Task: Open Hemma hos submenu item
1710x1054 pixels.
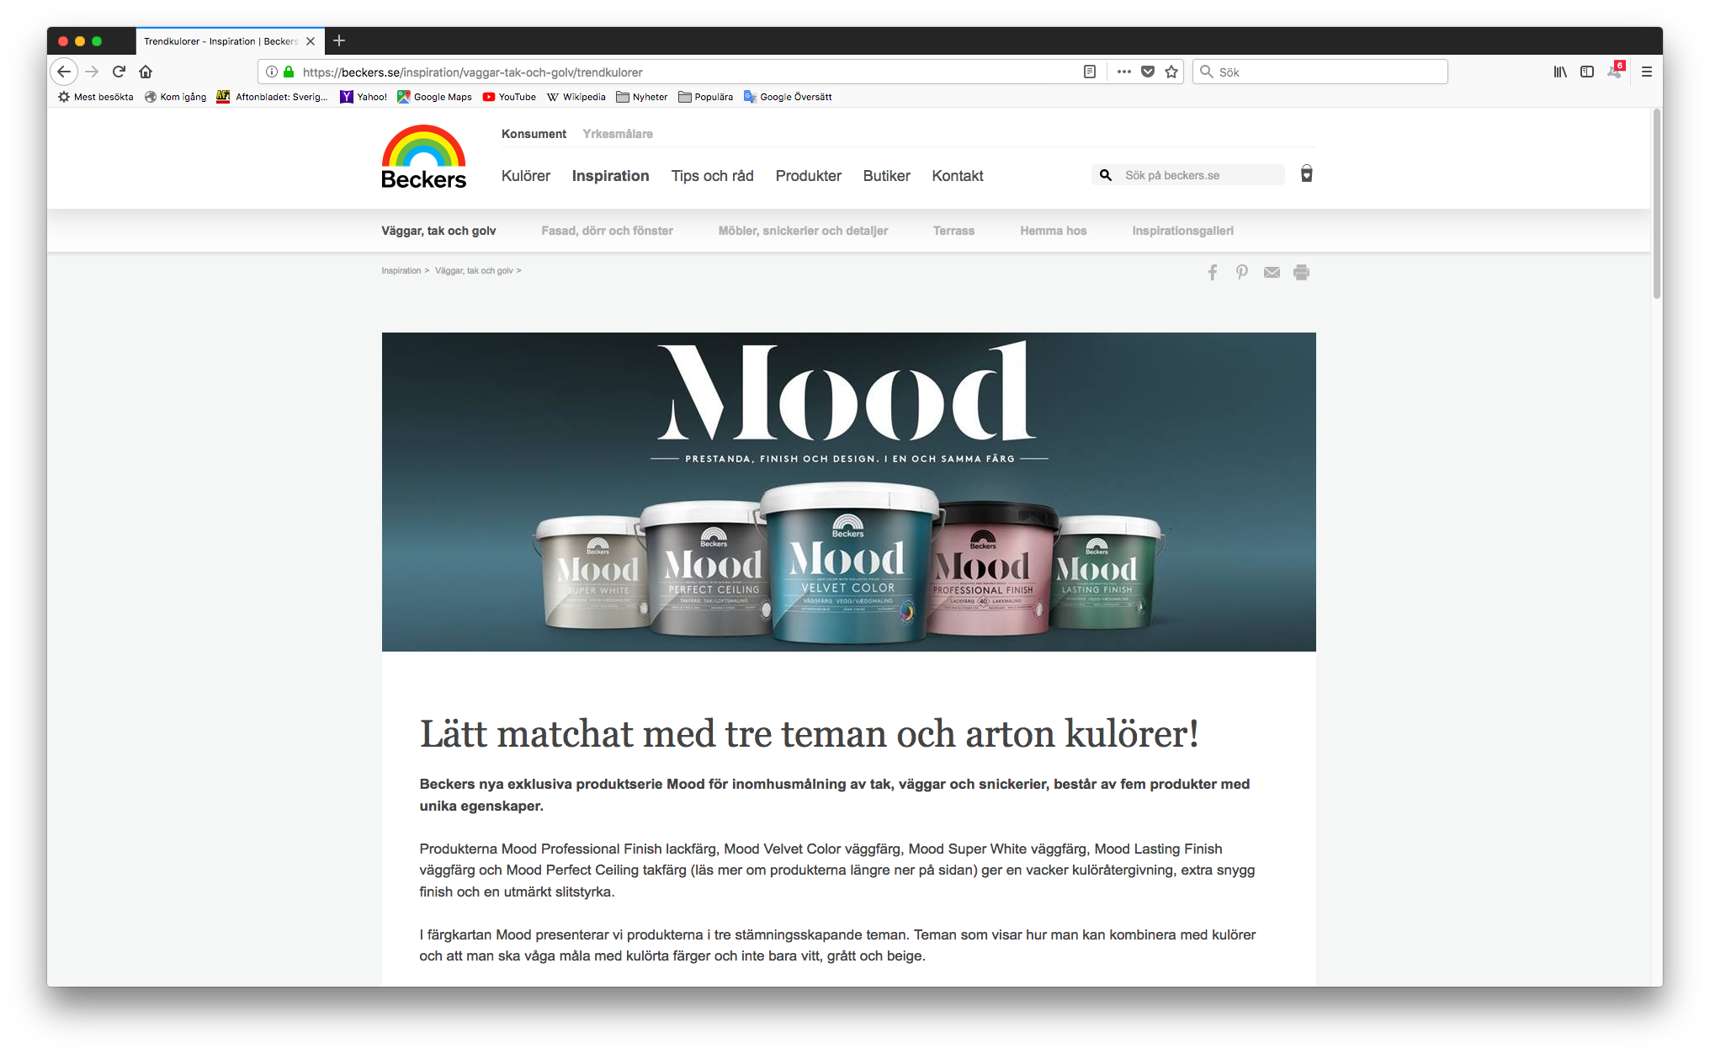Action: pos(1053,231)
